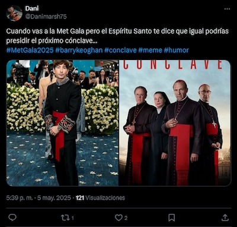Screen dimensions: 237x227
Task: Open the #humor hashtag
Action: [x=176, y=50]
